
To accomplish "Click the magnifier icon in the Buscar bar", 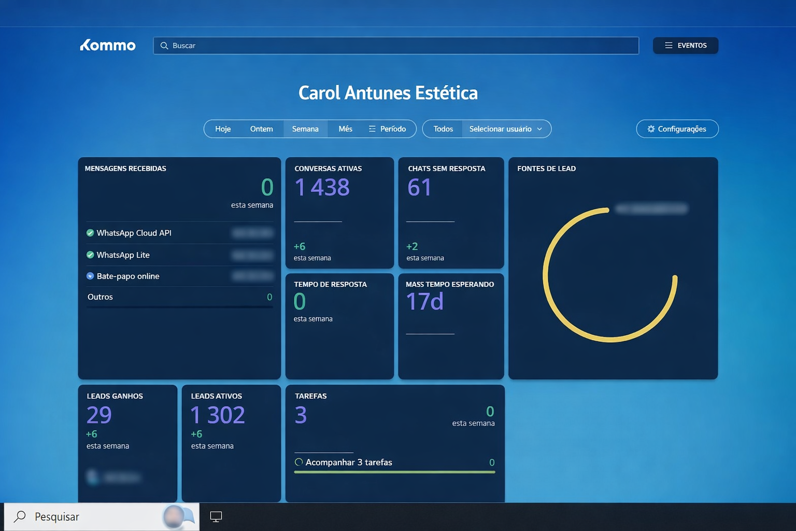I will tap(164, 46).
